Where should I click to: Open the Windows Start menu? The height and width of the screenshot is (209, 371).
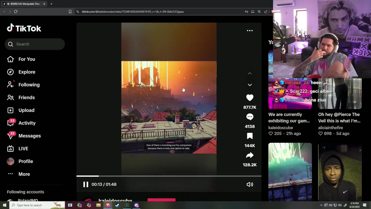(4, 205)
